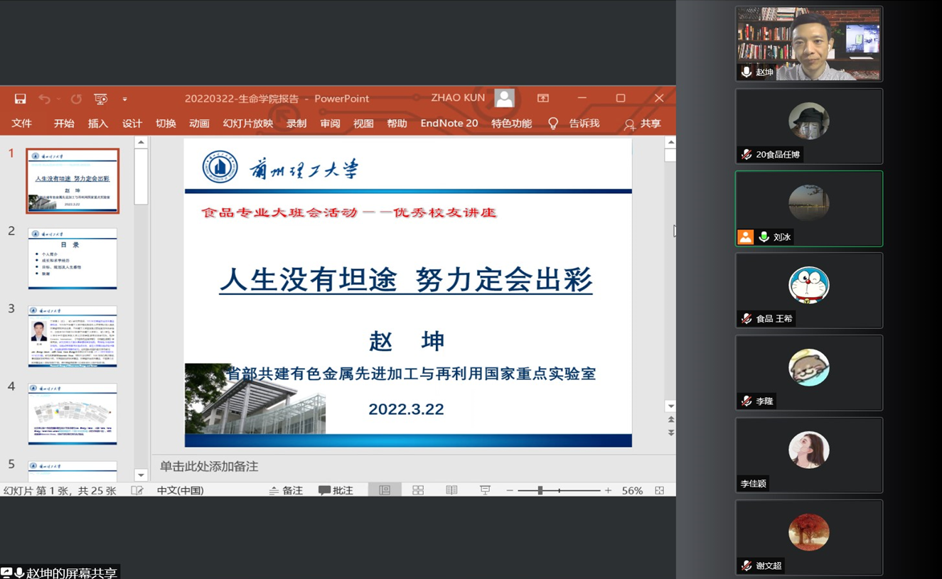
Task: Open the Undo history dropdown arrow
Action: point(58,99)
